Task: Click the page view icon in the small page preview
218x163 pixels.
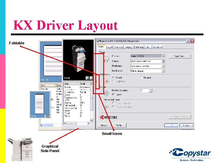Action: tap(48, 116)
